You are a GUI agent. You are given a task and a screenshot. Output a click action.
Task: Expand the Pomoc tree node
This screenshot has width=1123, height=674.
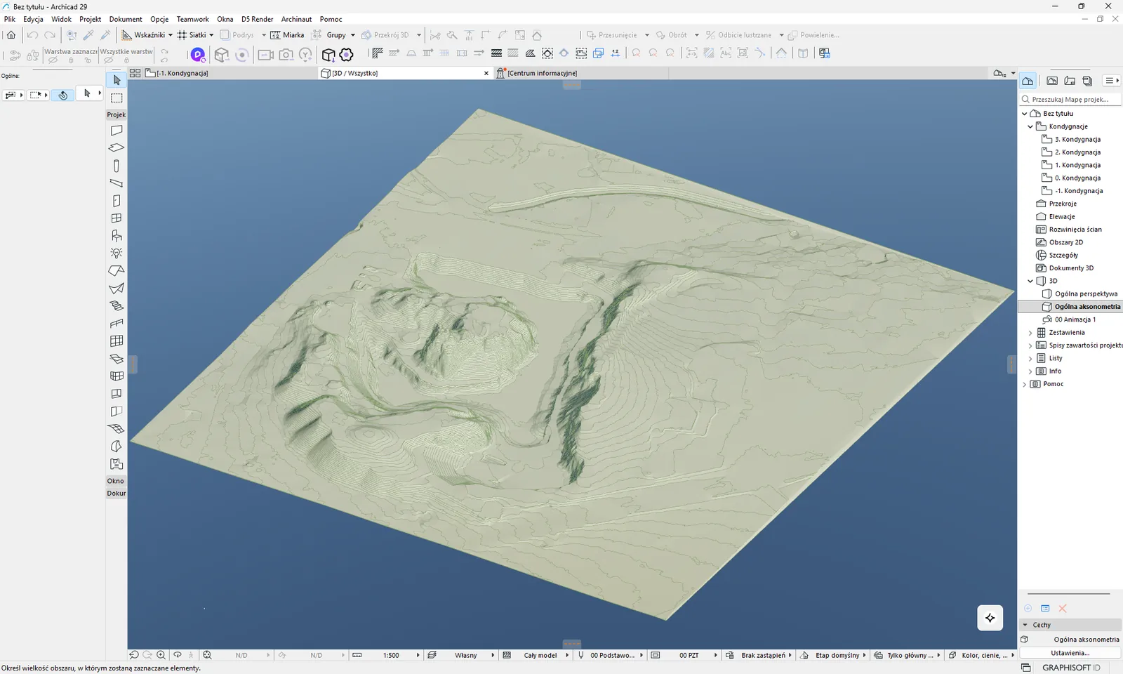point(1025,384)
